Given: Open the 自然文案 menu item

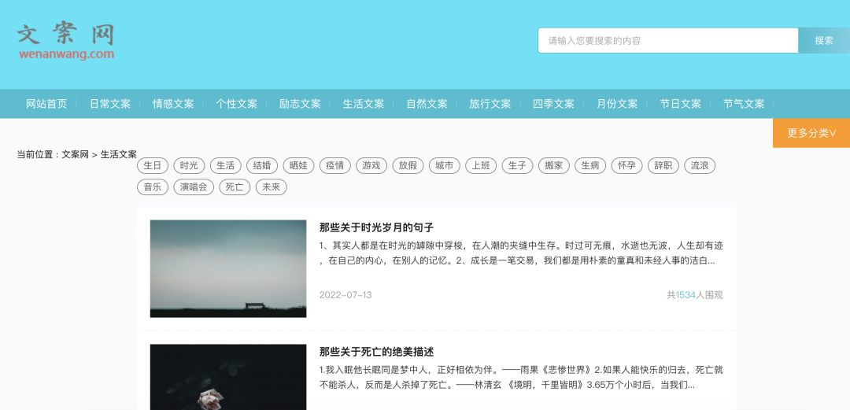Looking at the screenshot, I should coord(427,104).
